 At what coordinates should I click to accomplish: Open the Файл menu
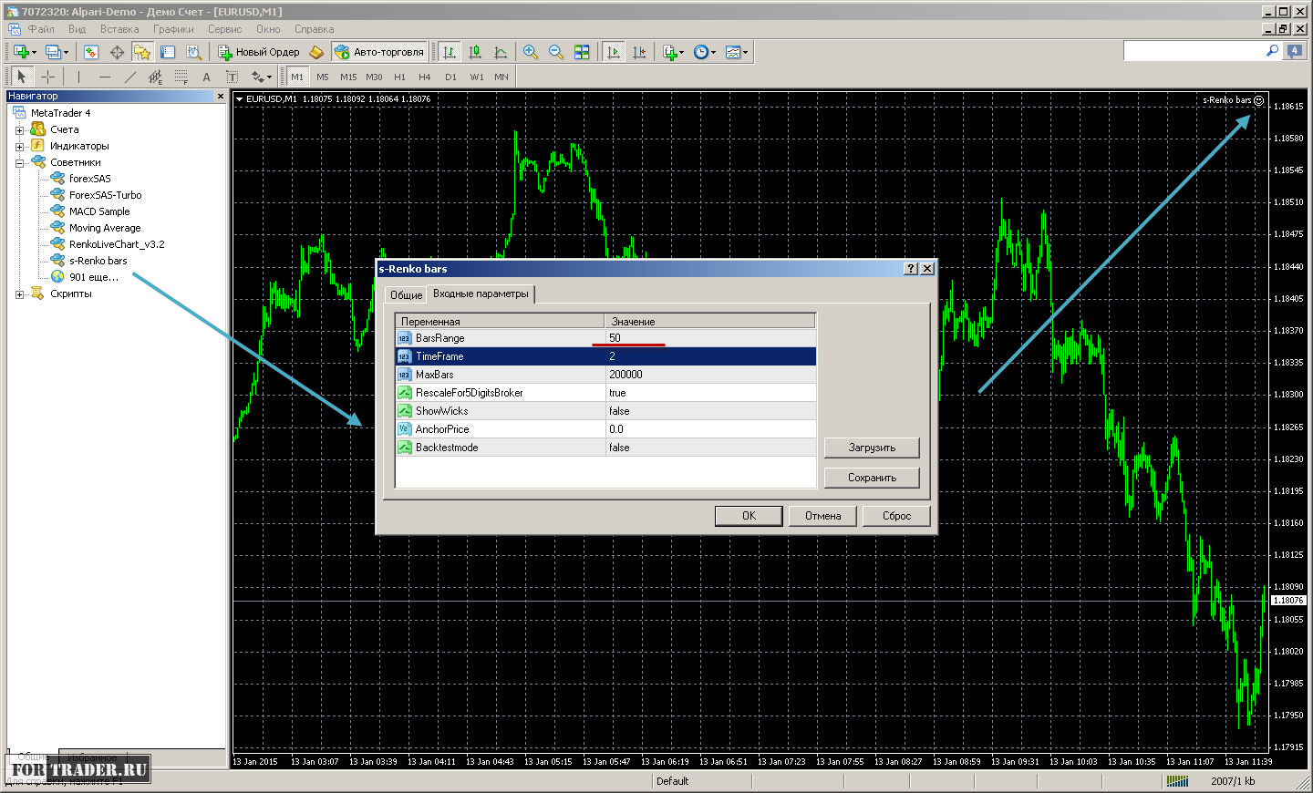(x=41, y=29)
